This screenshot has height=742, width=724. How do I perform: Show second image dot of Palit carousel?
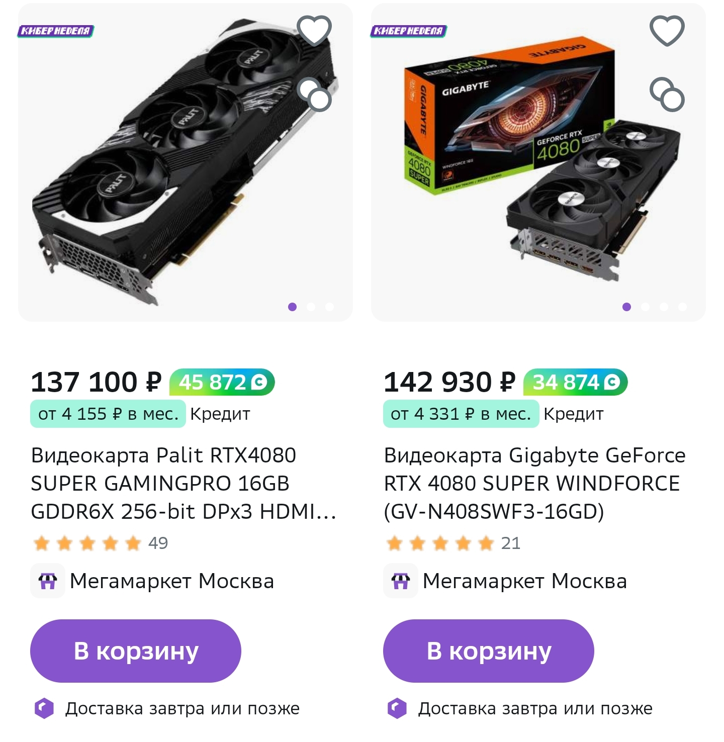click(311, 307)
